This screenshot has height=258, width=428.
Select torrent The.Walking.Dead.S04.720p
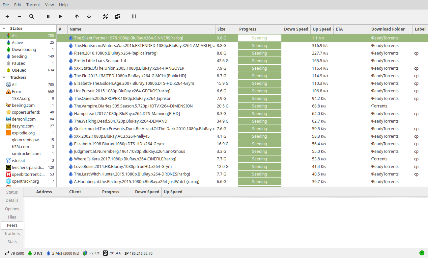click(x=242, y=121)
